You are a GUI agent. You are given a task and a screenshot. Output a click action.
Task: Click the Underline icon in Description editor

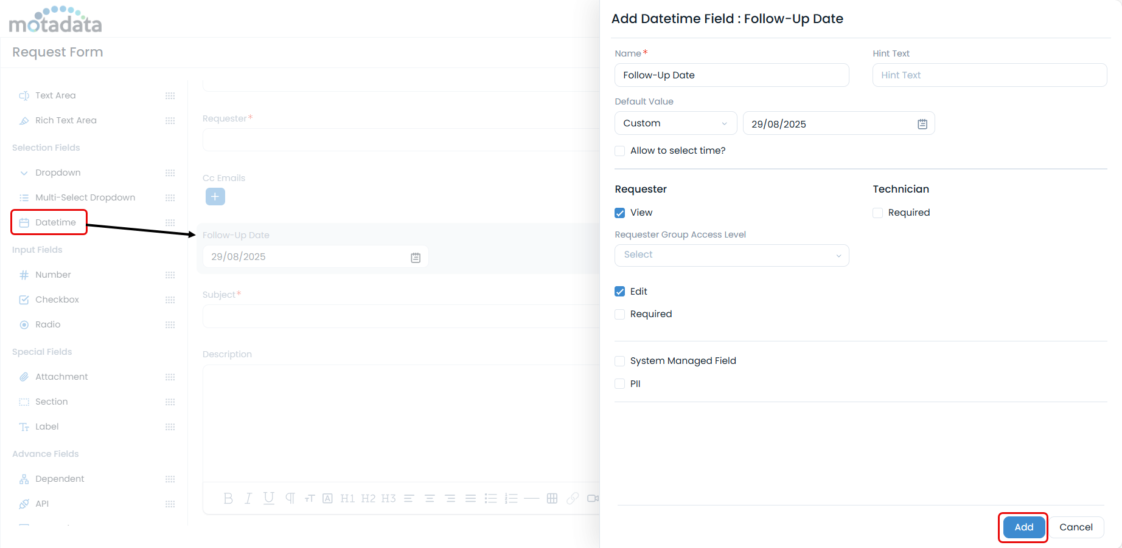[x=268, y=498]
